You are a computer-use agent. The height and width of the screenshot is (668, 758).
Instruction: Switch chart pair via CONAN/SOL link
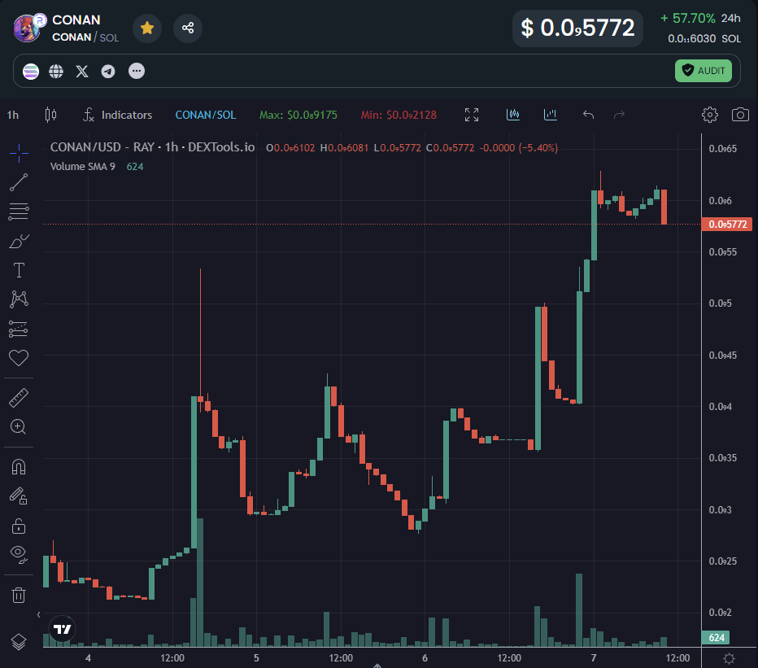click(x=206, y=115)
